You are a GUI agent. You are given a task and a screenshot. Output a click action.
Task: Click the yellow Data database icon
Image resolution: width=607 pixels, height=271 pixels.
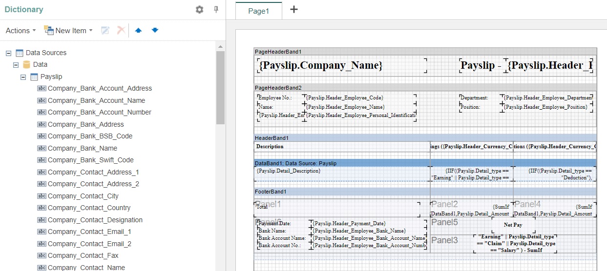[x=27, y=64]
